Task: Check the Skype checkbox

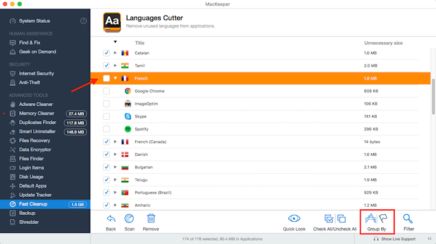Action: [x=107, y=117]
